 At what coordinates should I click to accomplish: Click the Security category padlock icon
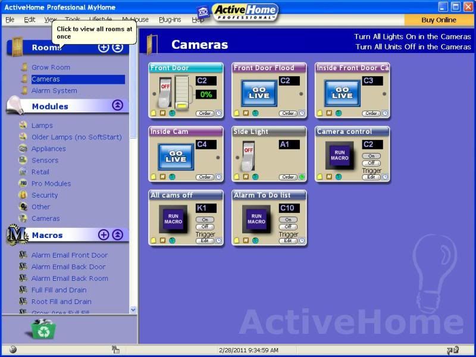click(x=23, y=195)
